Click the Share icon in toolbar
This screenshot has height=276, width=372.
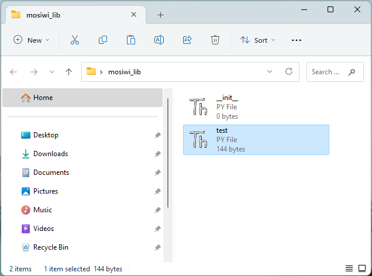point(187,40)
